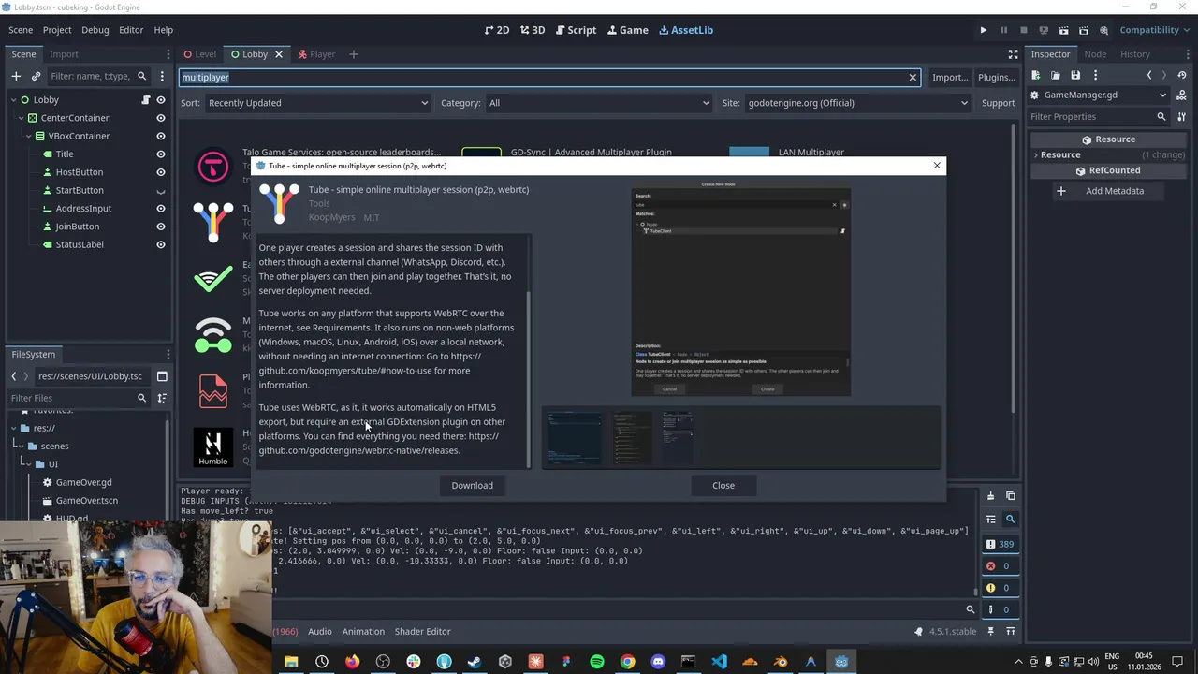Expand Resource section in Inspector
The height and width of the screenshot is (674, 1198).
click(x=1035, y=154)
